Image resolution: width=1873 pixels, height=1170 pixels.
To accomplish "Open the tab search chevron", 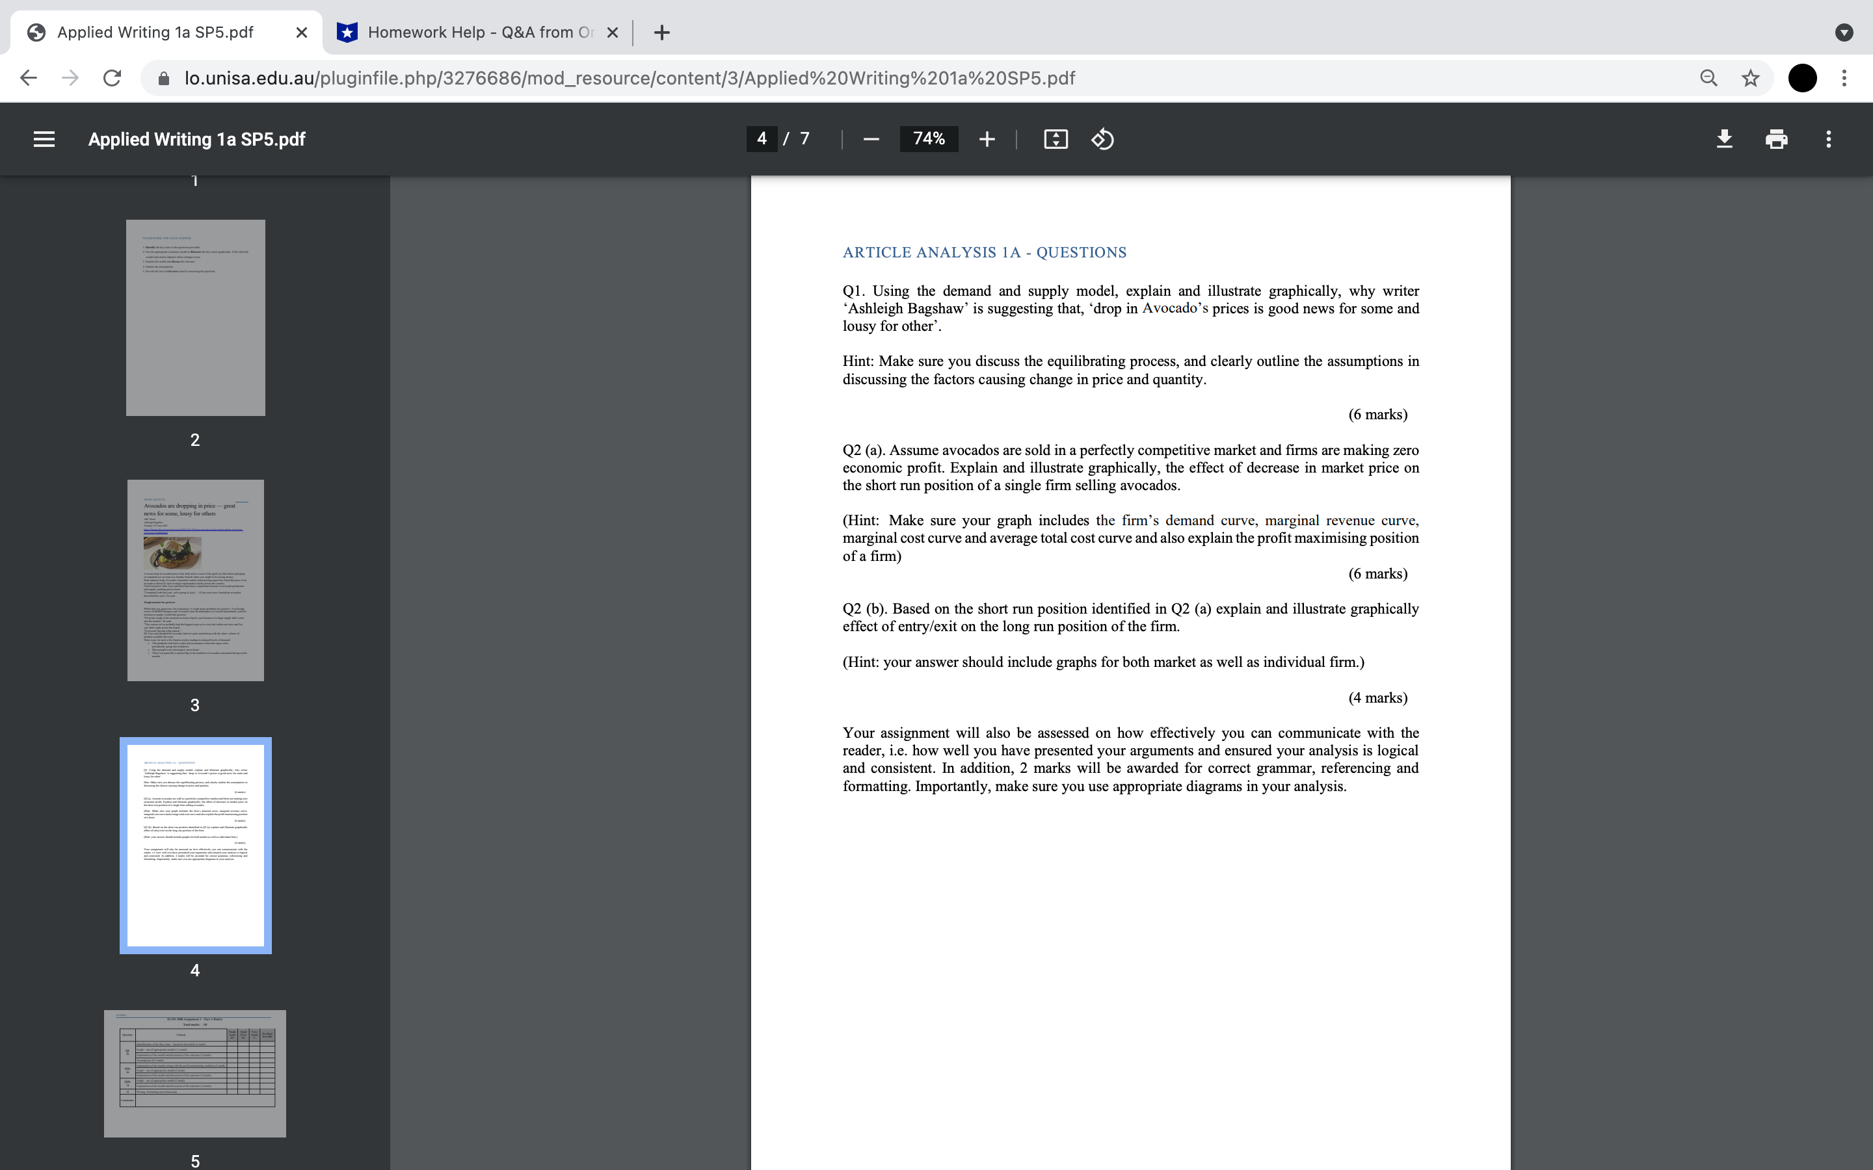I will (x=1844, y=32).
